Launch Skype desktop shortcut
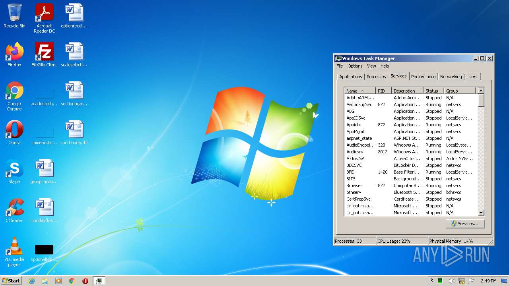The image size is (509, 286). 14,172
